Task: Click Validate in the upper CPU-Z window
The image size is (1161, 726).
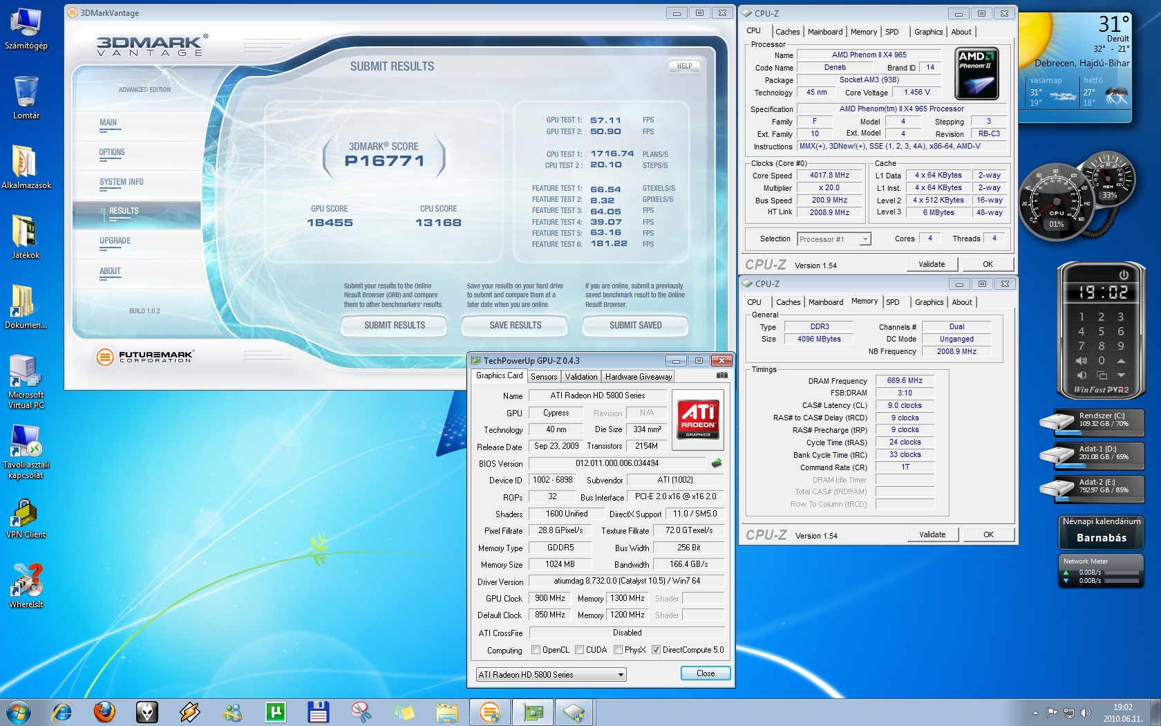Action: point(932,264)
